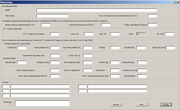Image resolution: width=180 pixels, height=110 pixels.
Task: Focus the Eutrophisation field
Action: click(142, 76)
